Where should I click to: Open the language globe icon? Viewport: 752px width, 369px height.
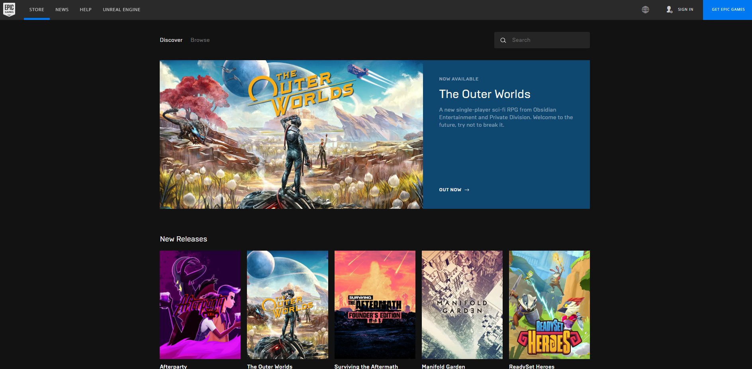tap(645, 10)
